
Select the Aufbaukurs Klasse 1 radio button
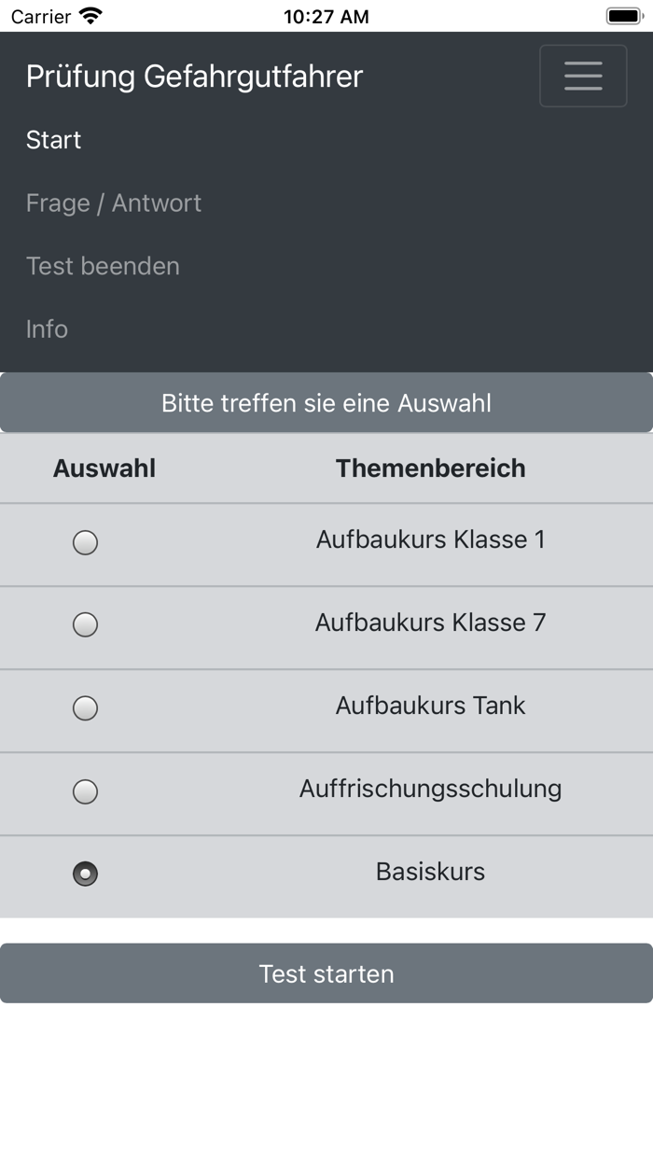[x=85, y=542]
